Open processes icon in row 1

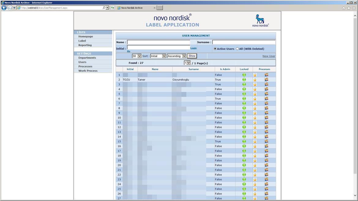(x=267, y=75)
